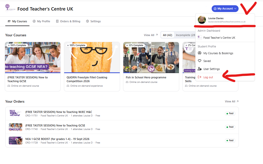Viewport: 263px width, 164px height.
Task: Open New to Teaching GCSE course thumbnail
Action: [33, 57]
